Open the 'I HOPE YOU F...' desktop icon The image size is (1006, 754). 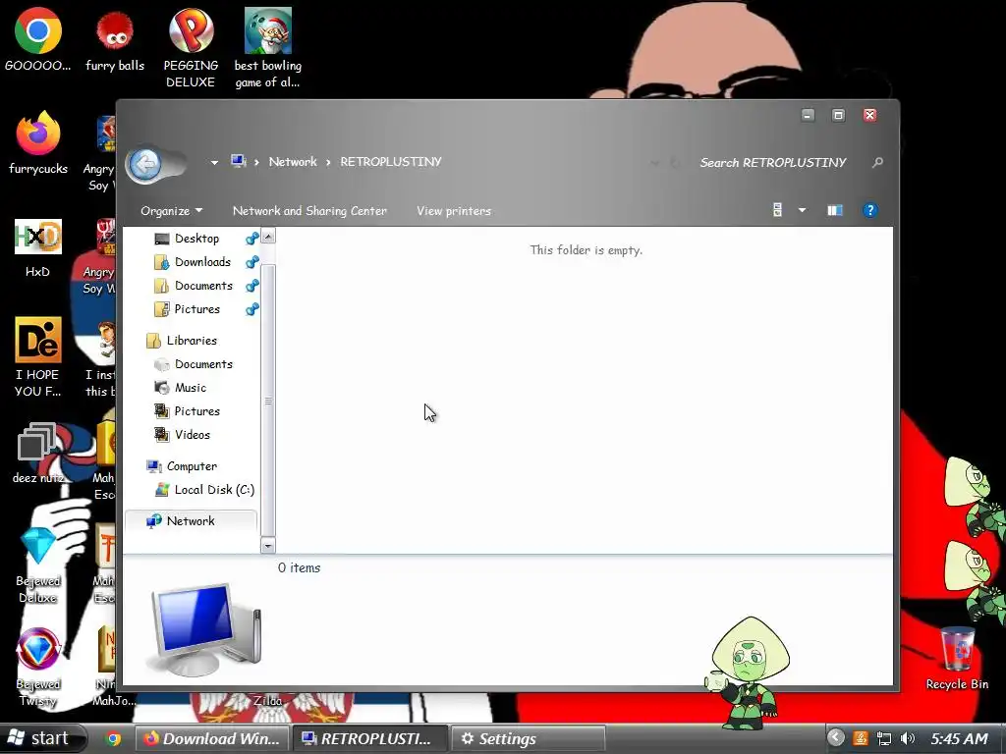click(x=38, y=356)
